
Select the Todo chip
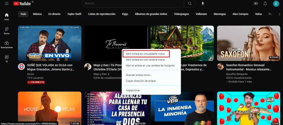23,14
